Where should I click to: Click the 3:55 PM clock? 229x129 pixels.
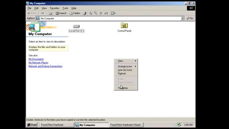coord(188,125)
